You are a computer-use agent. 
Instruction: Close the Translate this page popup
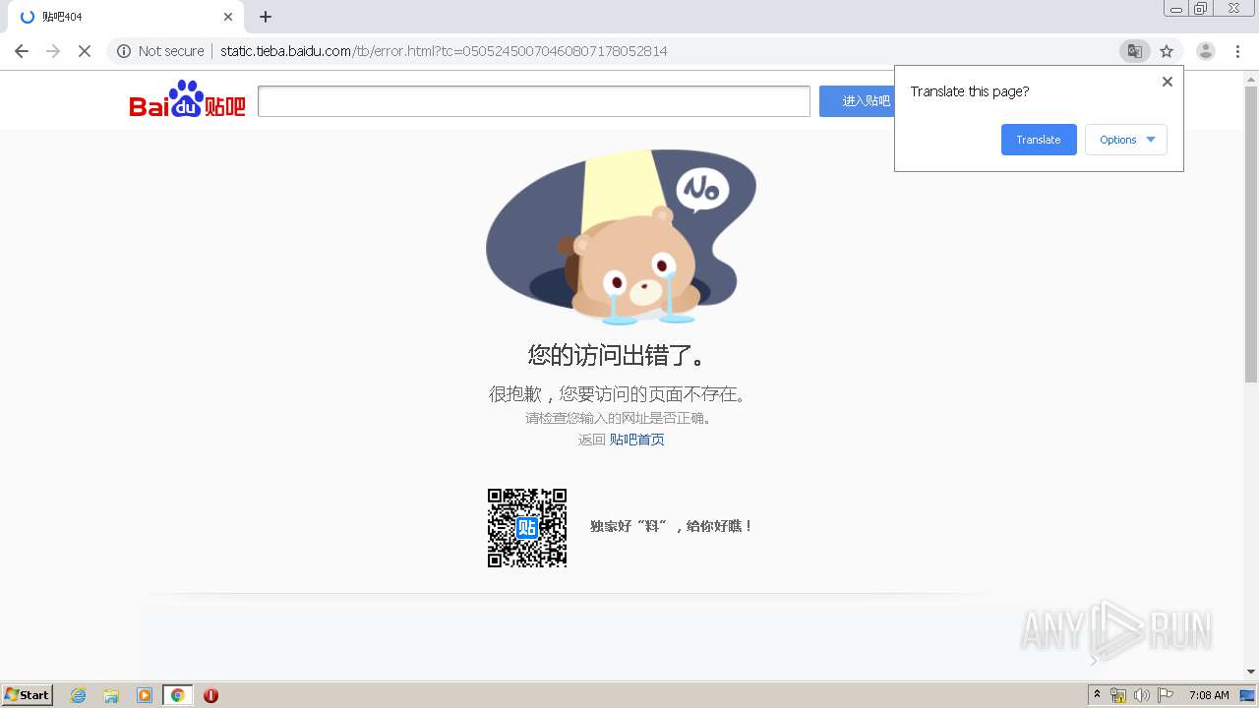point(1168,82)
